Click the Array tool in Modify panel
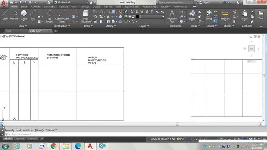The height and width of the screenshot is (150, 267). [113, 12]
